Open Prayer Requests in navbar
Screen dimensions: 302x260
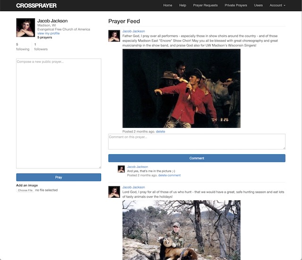pyautogui.click(x=205, y=6)
